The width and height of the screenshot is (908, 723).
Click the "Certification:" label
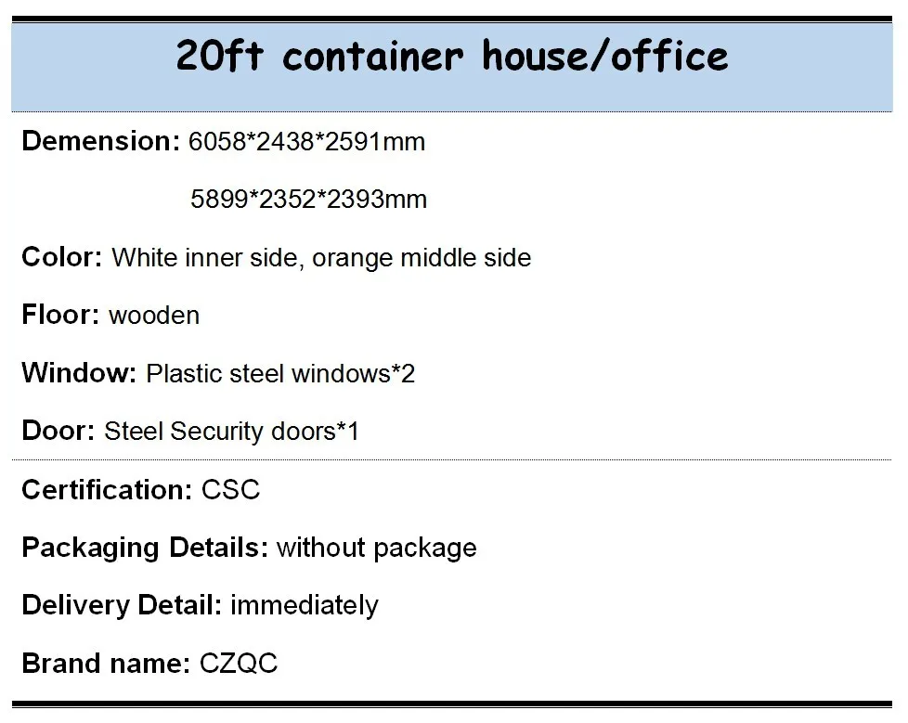pos(107,489)
